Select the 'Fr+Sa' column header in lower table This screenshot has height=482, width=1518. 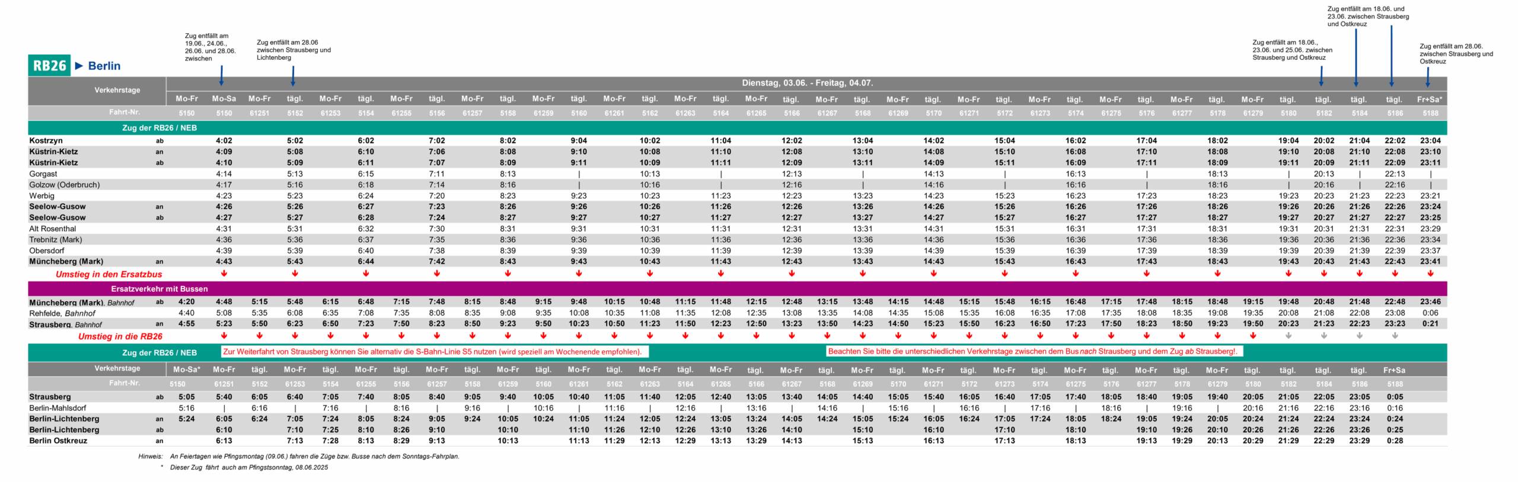click(x=1394, y=370)
